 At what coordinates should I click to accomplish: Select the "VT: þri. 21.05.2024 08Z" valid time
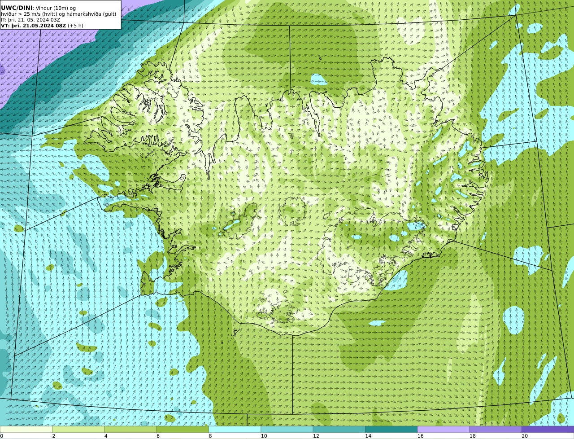pos(33,26)
